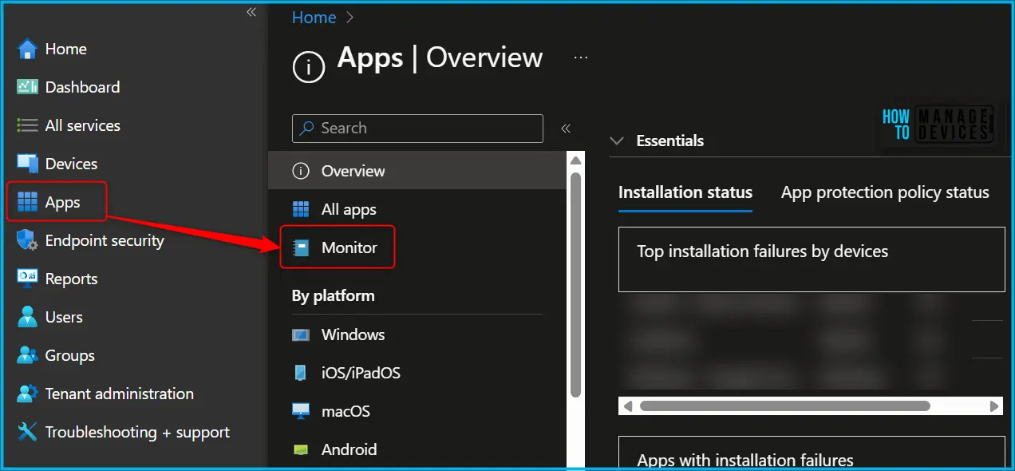Open the ellipsis more options menu
The image size is (1015, 471).
(581, 57)
